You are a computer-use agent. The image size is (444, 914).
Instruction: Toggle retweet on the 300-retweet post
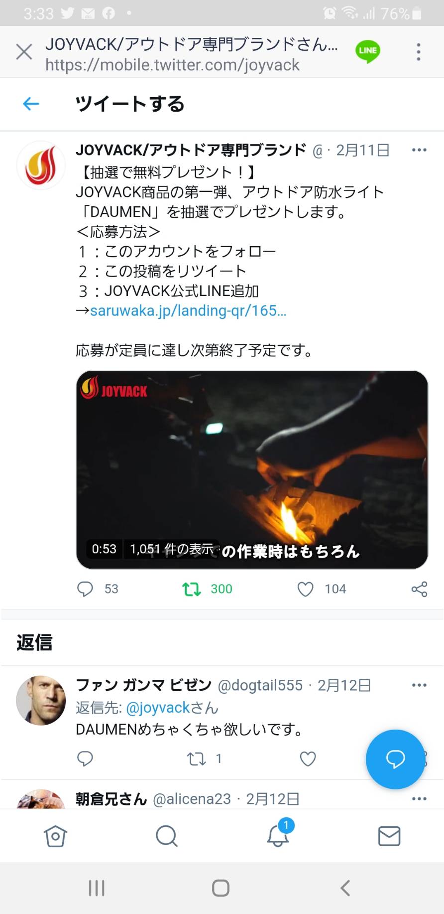(192, 589)
